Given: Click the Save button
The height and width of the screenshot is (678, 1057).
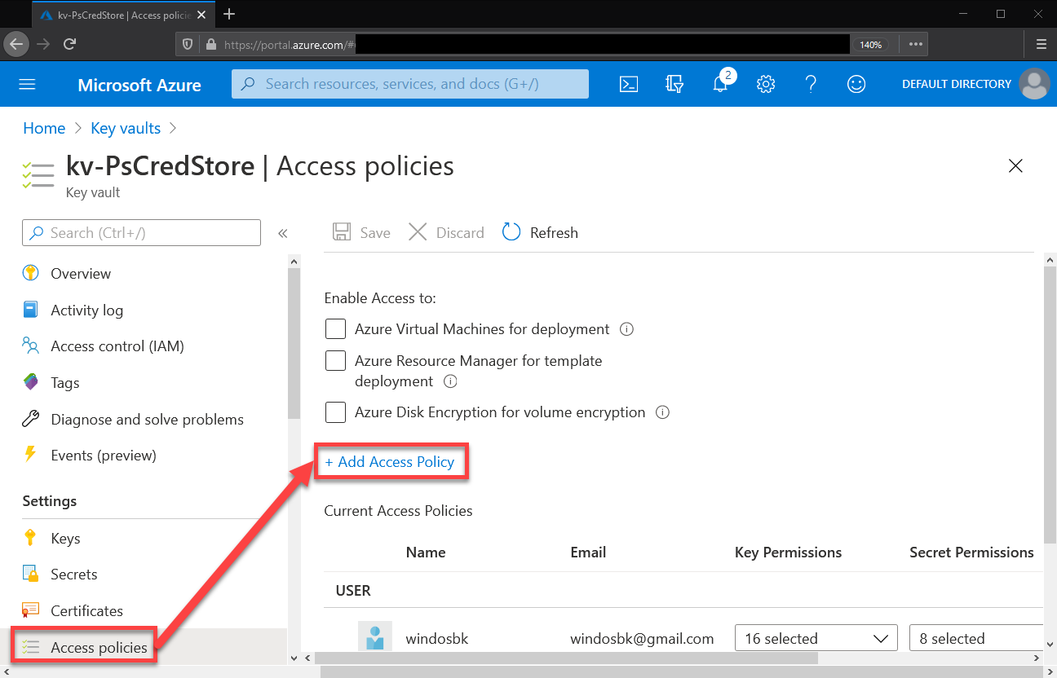Looking at the screenshot, I should (x=361, y=233).
